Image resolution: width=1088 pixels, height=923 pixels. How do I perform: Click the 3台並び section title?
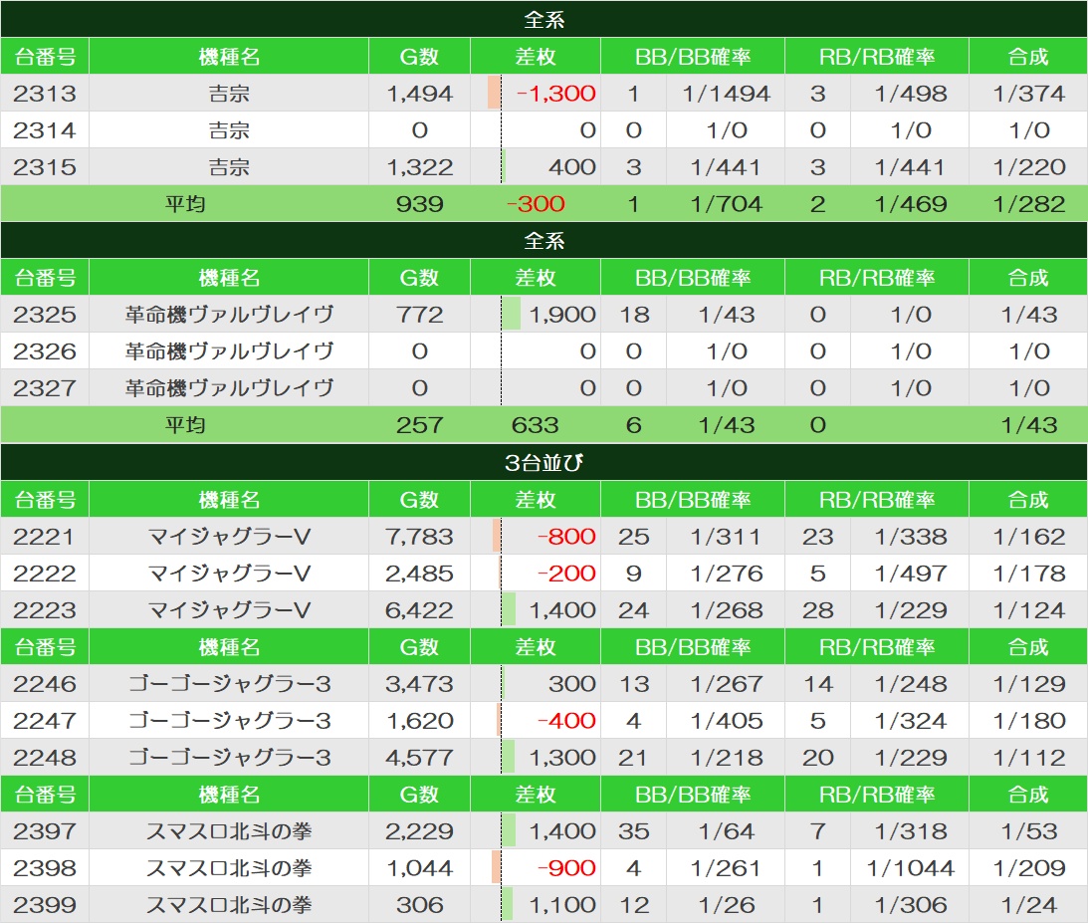coord(544,462)
